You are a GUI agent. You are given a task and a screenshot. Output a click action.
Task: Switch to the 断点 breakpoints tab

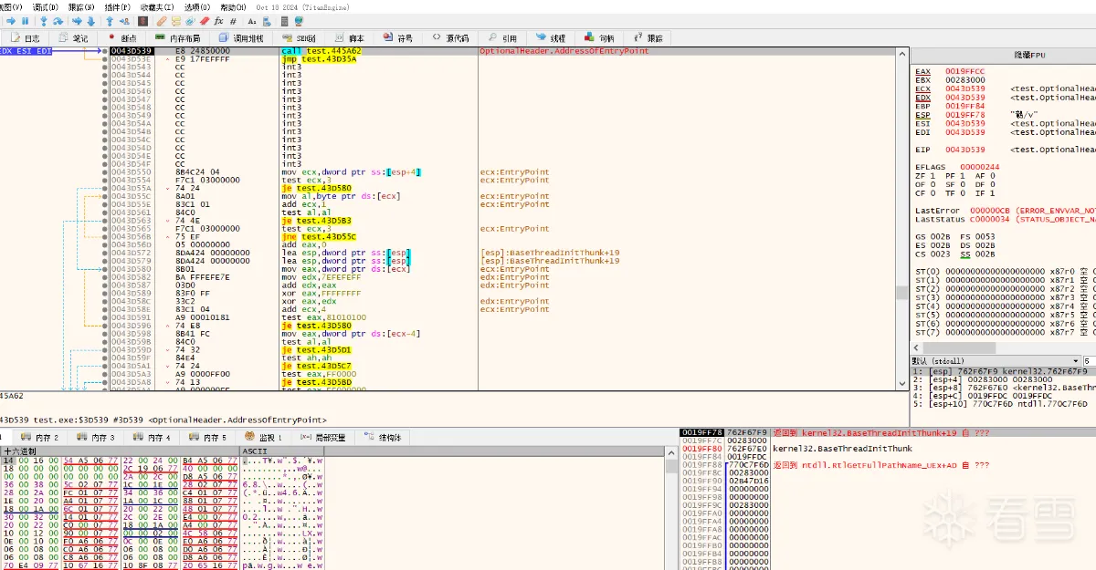(x=121, y=38)
